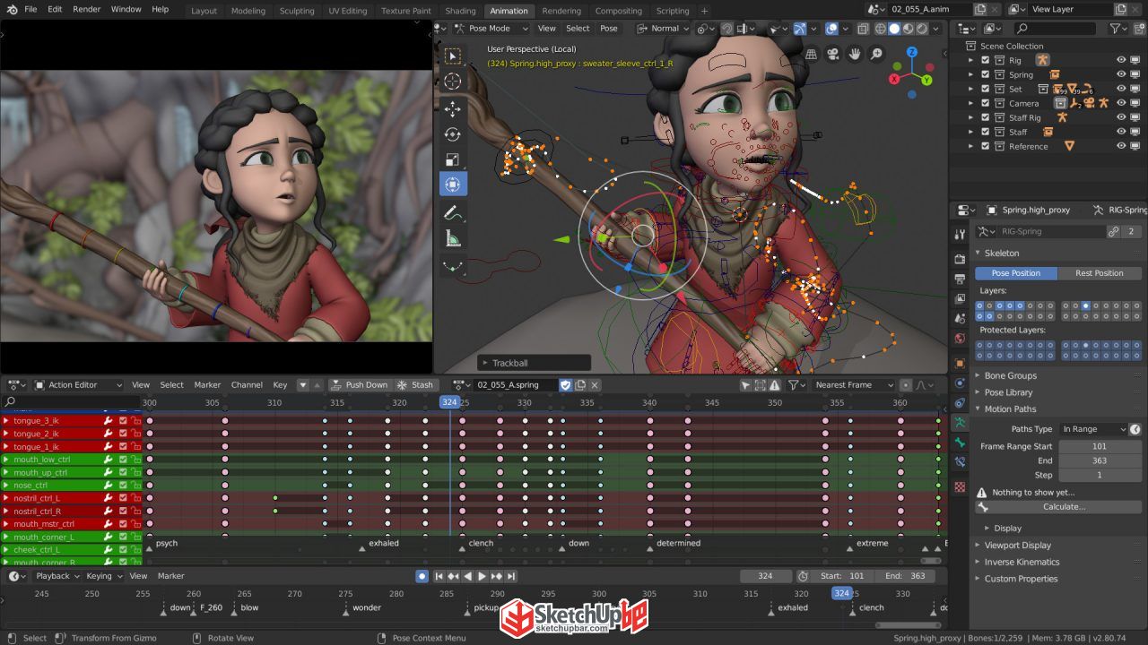The image size is (1148, 645).
Task: Switch to the Sculpting workspace tab
Action: [x=297, y=11]
